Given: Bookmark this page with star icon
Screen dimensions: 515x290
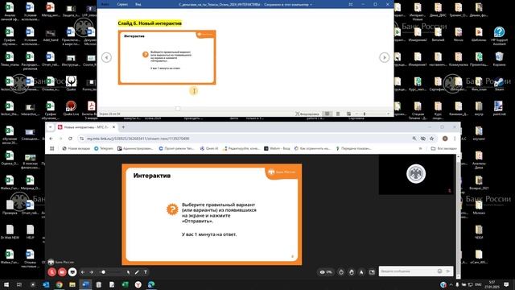Looking at the screenshot, I should point(431,139).
